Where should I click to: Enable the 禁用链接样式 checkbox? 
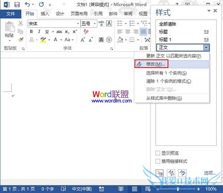(158, 161)
